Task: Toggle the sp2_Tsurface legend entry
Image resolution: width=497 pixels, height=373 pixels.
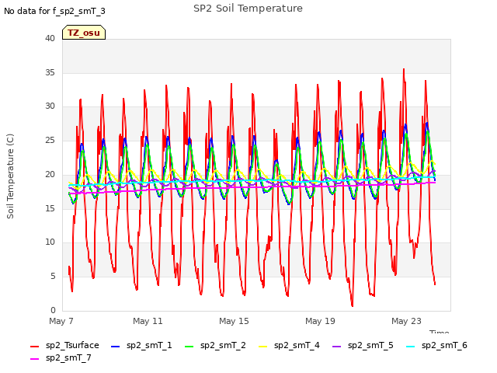Action: (x=64, y=345)
